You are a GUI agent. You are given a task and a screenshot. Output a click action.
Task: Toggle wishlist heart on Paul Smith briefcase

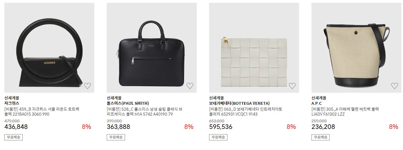point(190,86)
